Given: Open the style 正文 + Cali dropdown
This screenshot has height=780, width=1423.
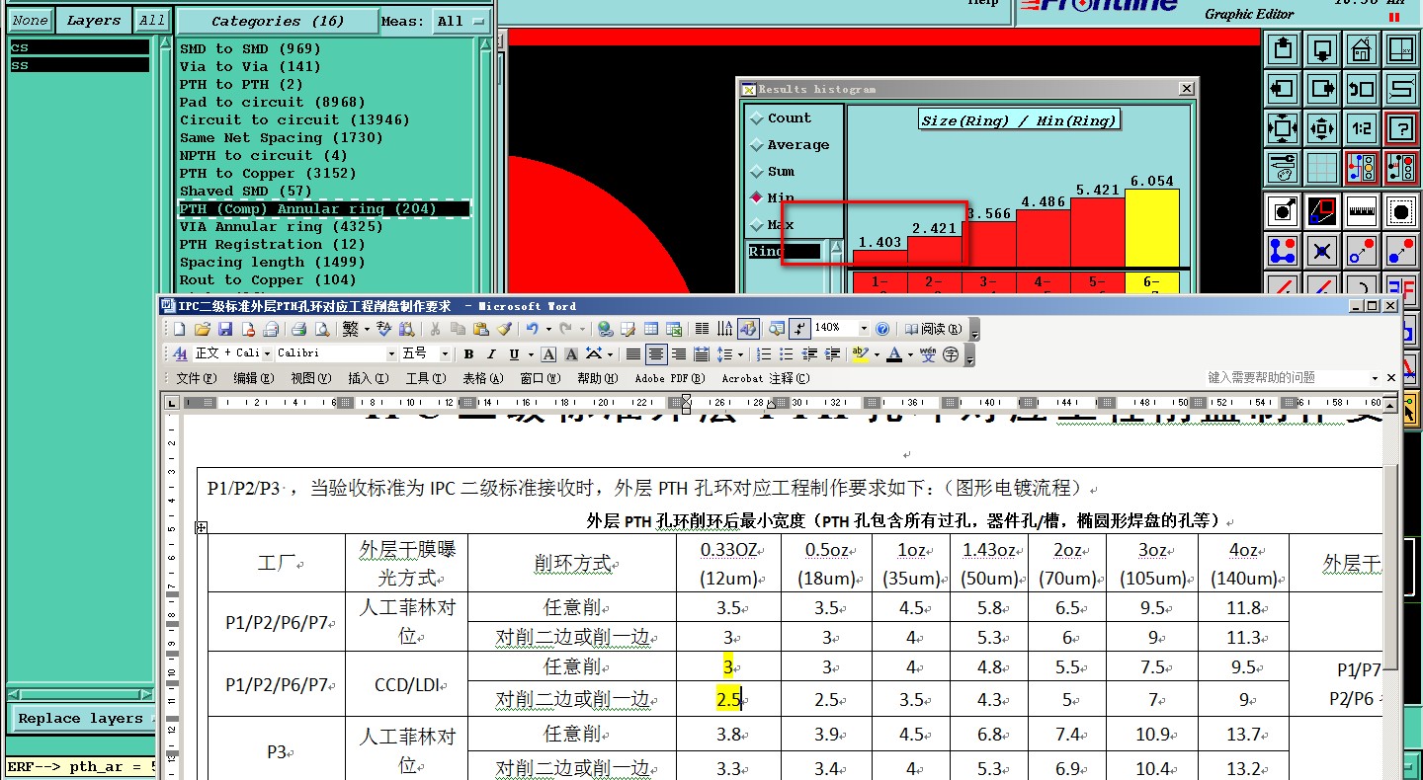Looking at the screenshot, I should coord(267,353).
